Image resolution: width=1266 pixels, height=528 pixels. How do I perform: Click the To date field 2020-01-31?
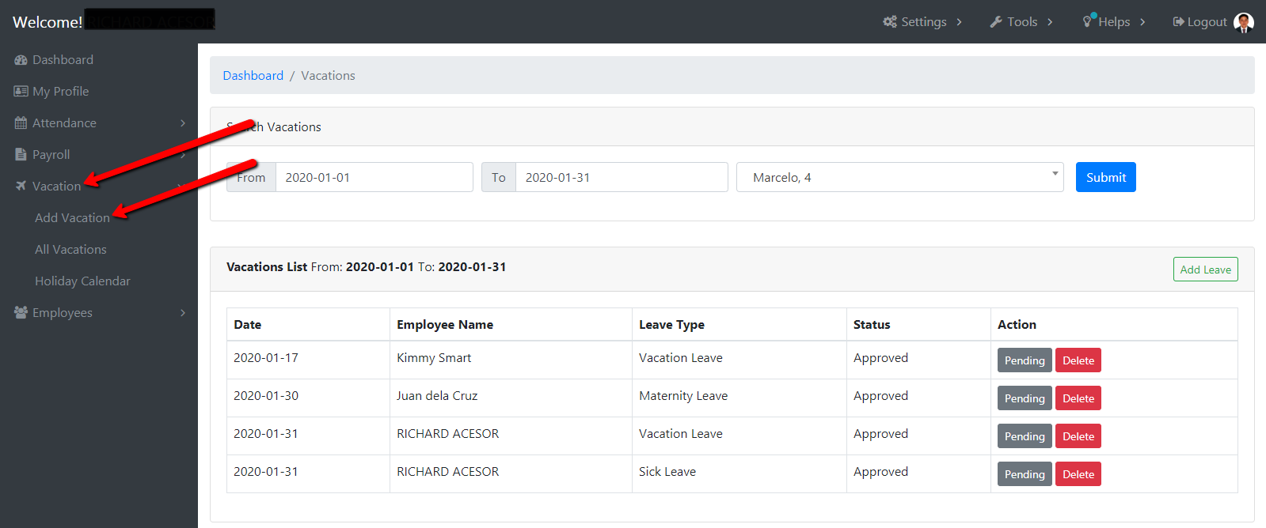pyautogui.click(x=622, y=177)
